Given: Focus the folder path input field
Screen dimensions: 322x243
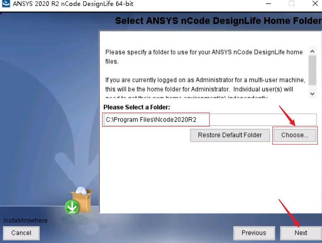Looking at the screenshot, I should coord(210,120).
